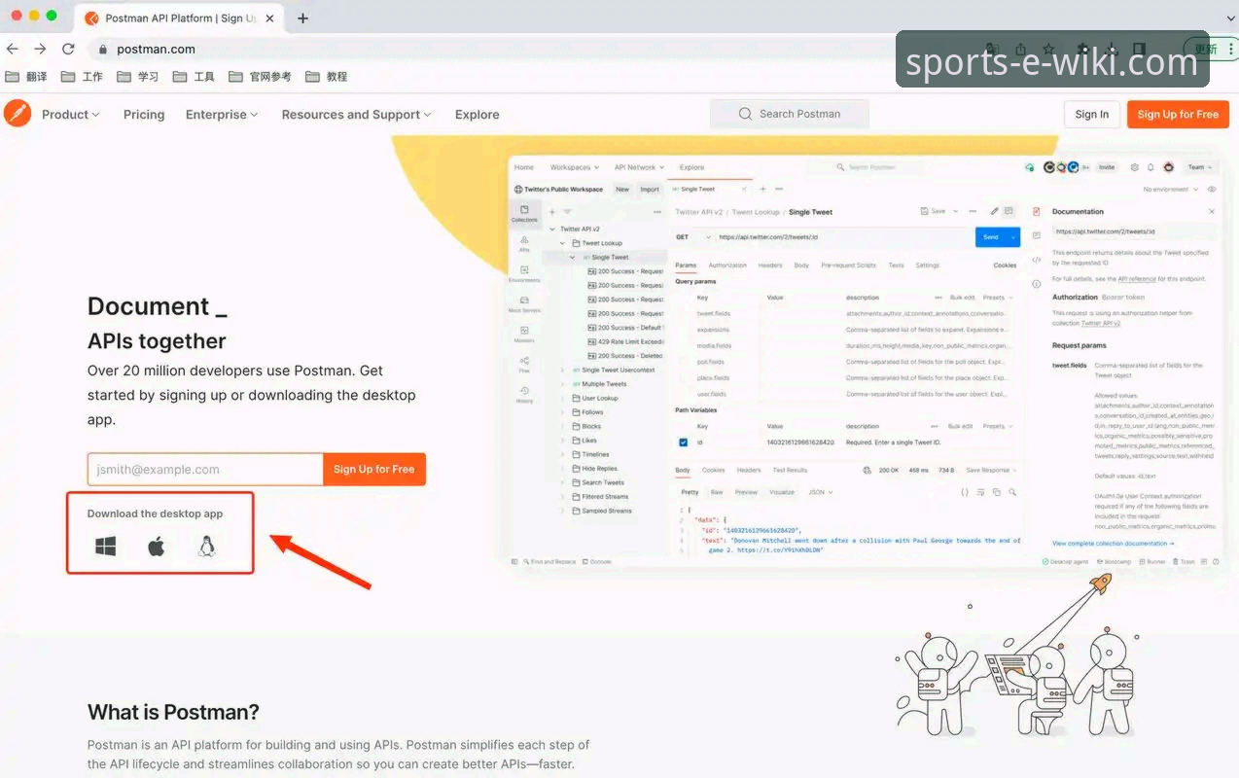Close the Documentation panel in preview

(1212, 211)
